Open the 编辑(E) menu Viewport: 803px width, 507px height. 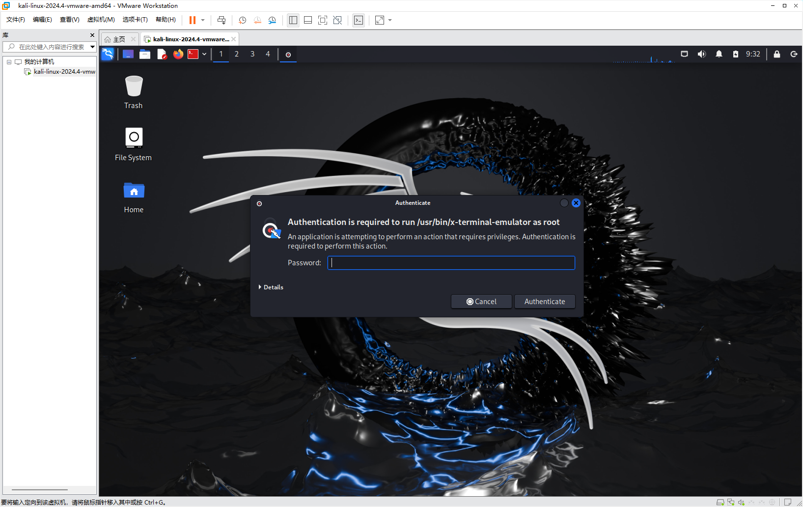(x=42, y=20)
